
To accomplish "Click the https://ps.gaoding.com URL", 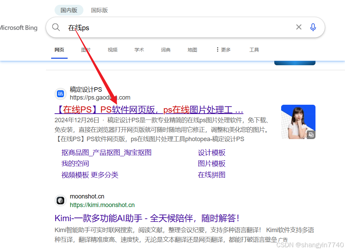I will 100,98.
